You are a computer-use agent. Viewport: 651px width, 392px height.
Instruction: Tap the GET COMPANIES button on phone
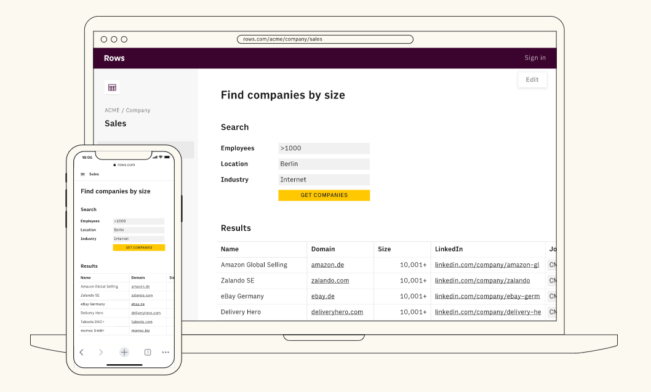tap(138, 247)
